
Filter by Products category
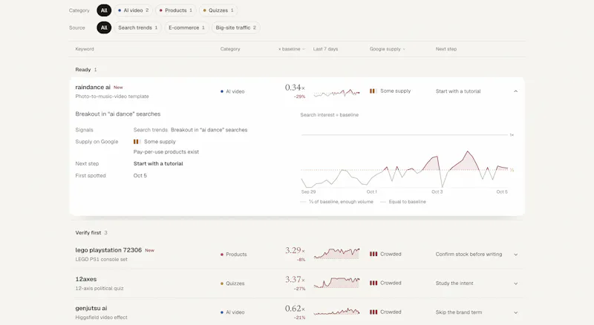coord(175,10)
